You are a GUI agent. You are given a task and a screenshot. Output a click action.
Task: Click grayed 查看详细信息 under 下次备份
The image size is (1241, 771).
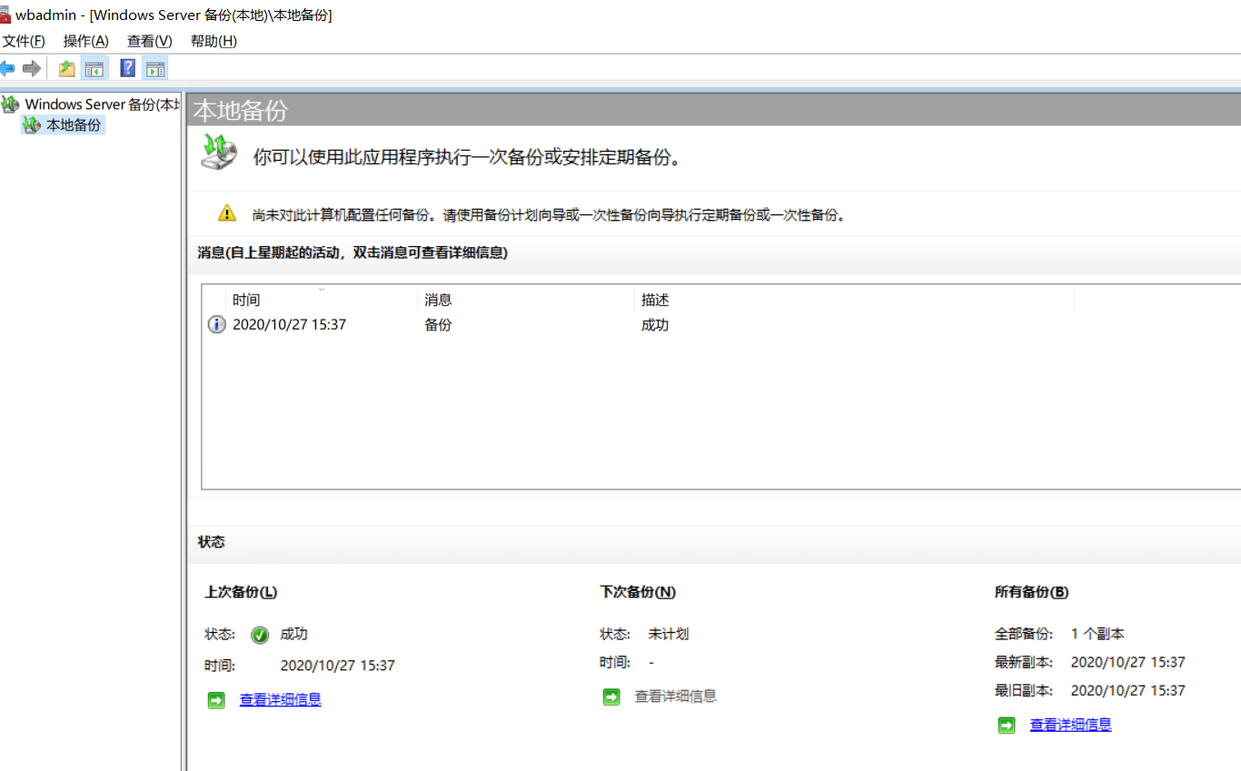coord(675,696)
